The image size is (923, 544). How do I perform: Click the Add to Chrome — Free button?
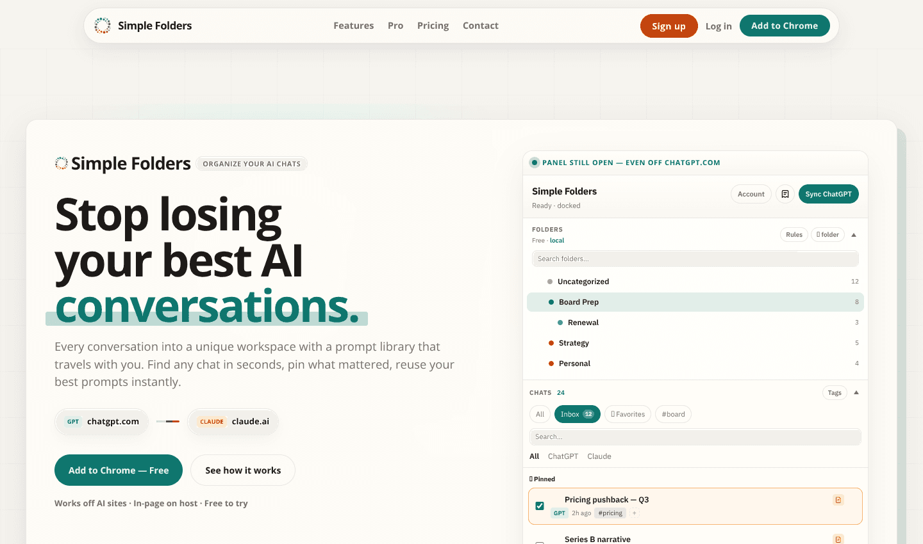119,470
